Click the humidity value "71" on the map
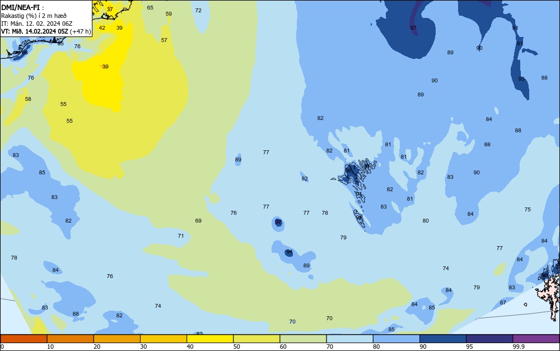 click(181, 236)
